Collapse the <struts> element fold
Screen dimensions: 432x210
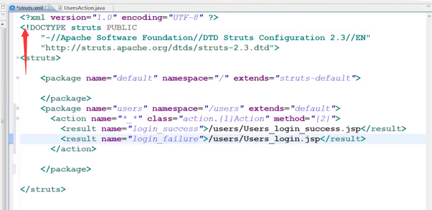point(18,58)
